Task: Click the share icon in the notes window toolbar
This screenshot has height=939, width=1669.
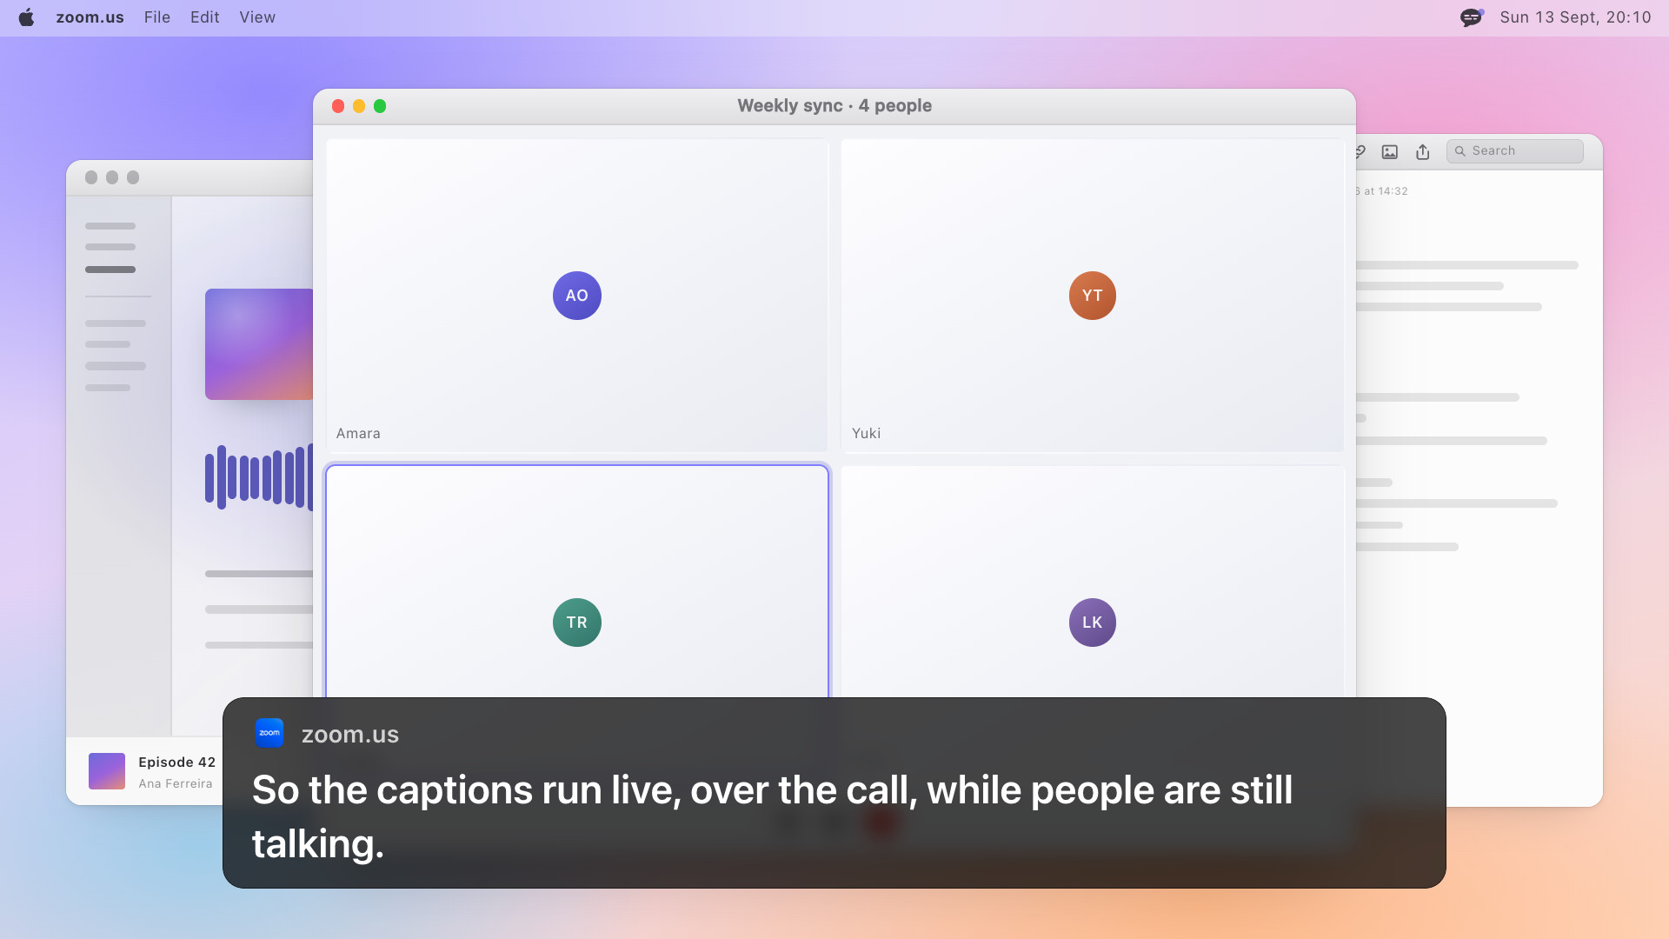Action: pos(1423,152)
